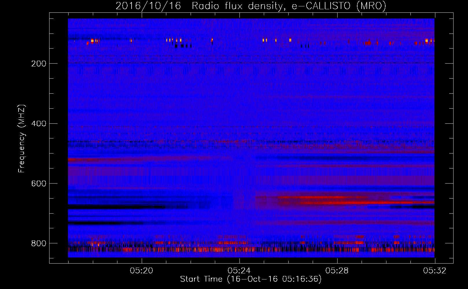Screen dimensions: 468x289
Task: Click the "05:32" time tick label
Action: click(435, 271)
